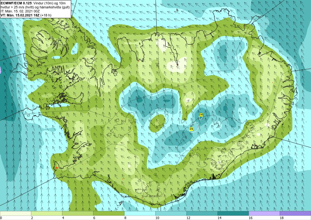Click the legend scale value 4
Screen dimensions: 311x220
63,218
